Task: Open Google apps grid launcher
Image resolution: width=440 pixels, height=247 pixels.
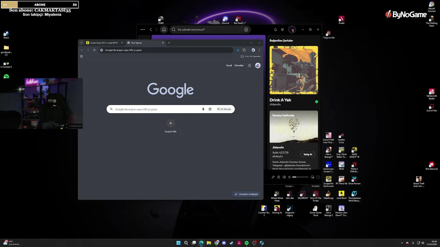Action: [250, 66]
